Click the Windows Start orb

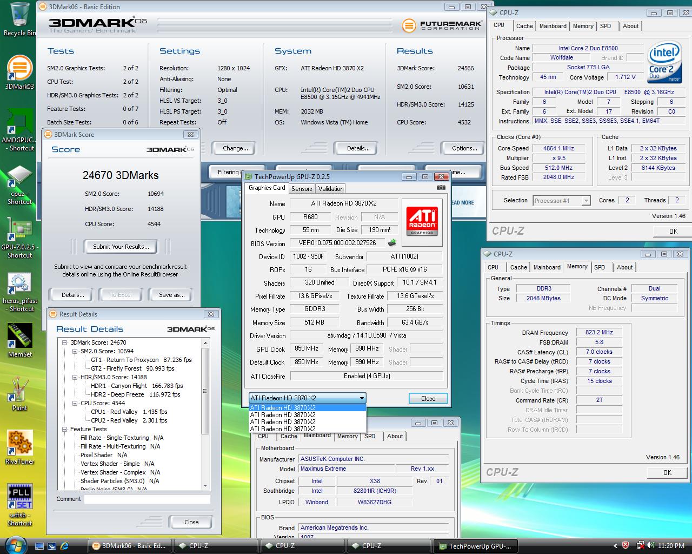point(16,545)
